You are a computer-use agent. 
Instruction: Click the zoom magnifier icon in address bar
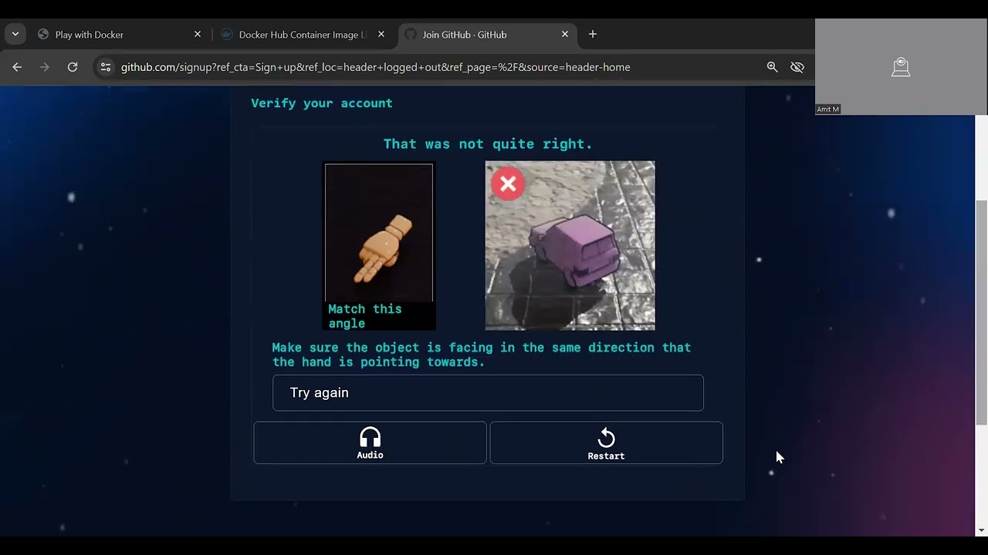coord(772,67)
